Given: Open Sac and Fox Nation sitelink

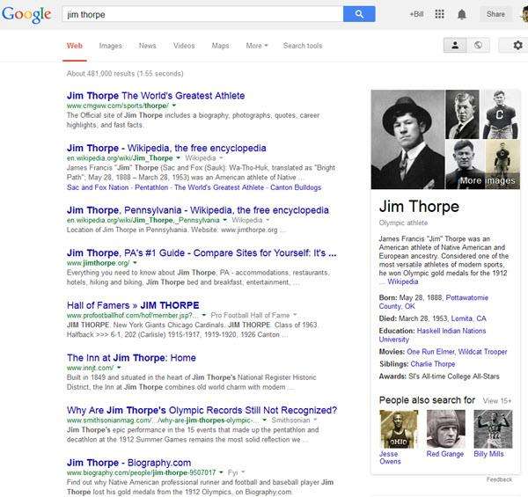Looking at the screenshot, I should click(98, 187).
